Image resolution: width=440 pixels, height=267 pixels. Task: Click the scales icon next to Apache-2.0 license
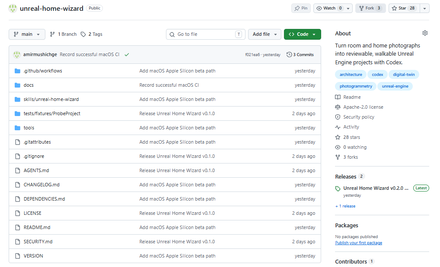338,107
